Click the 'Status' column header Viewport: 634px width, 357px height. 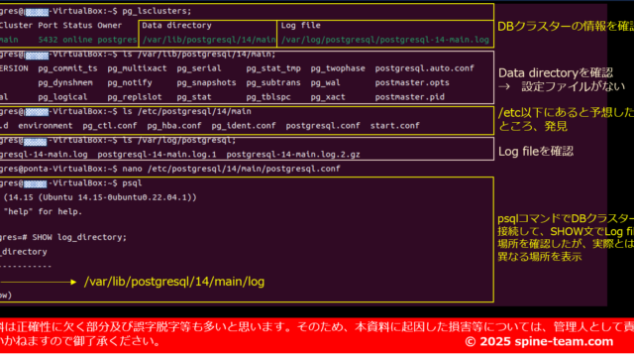[77, 25]
